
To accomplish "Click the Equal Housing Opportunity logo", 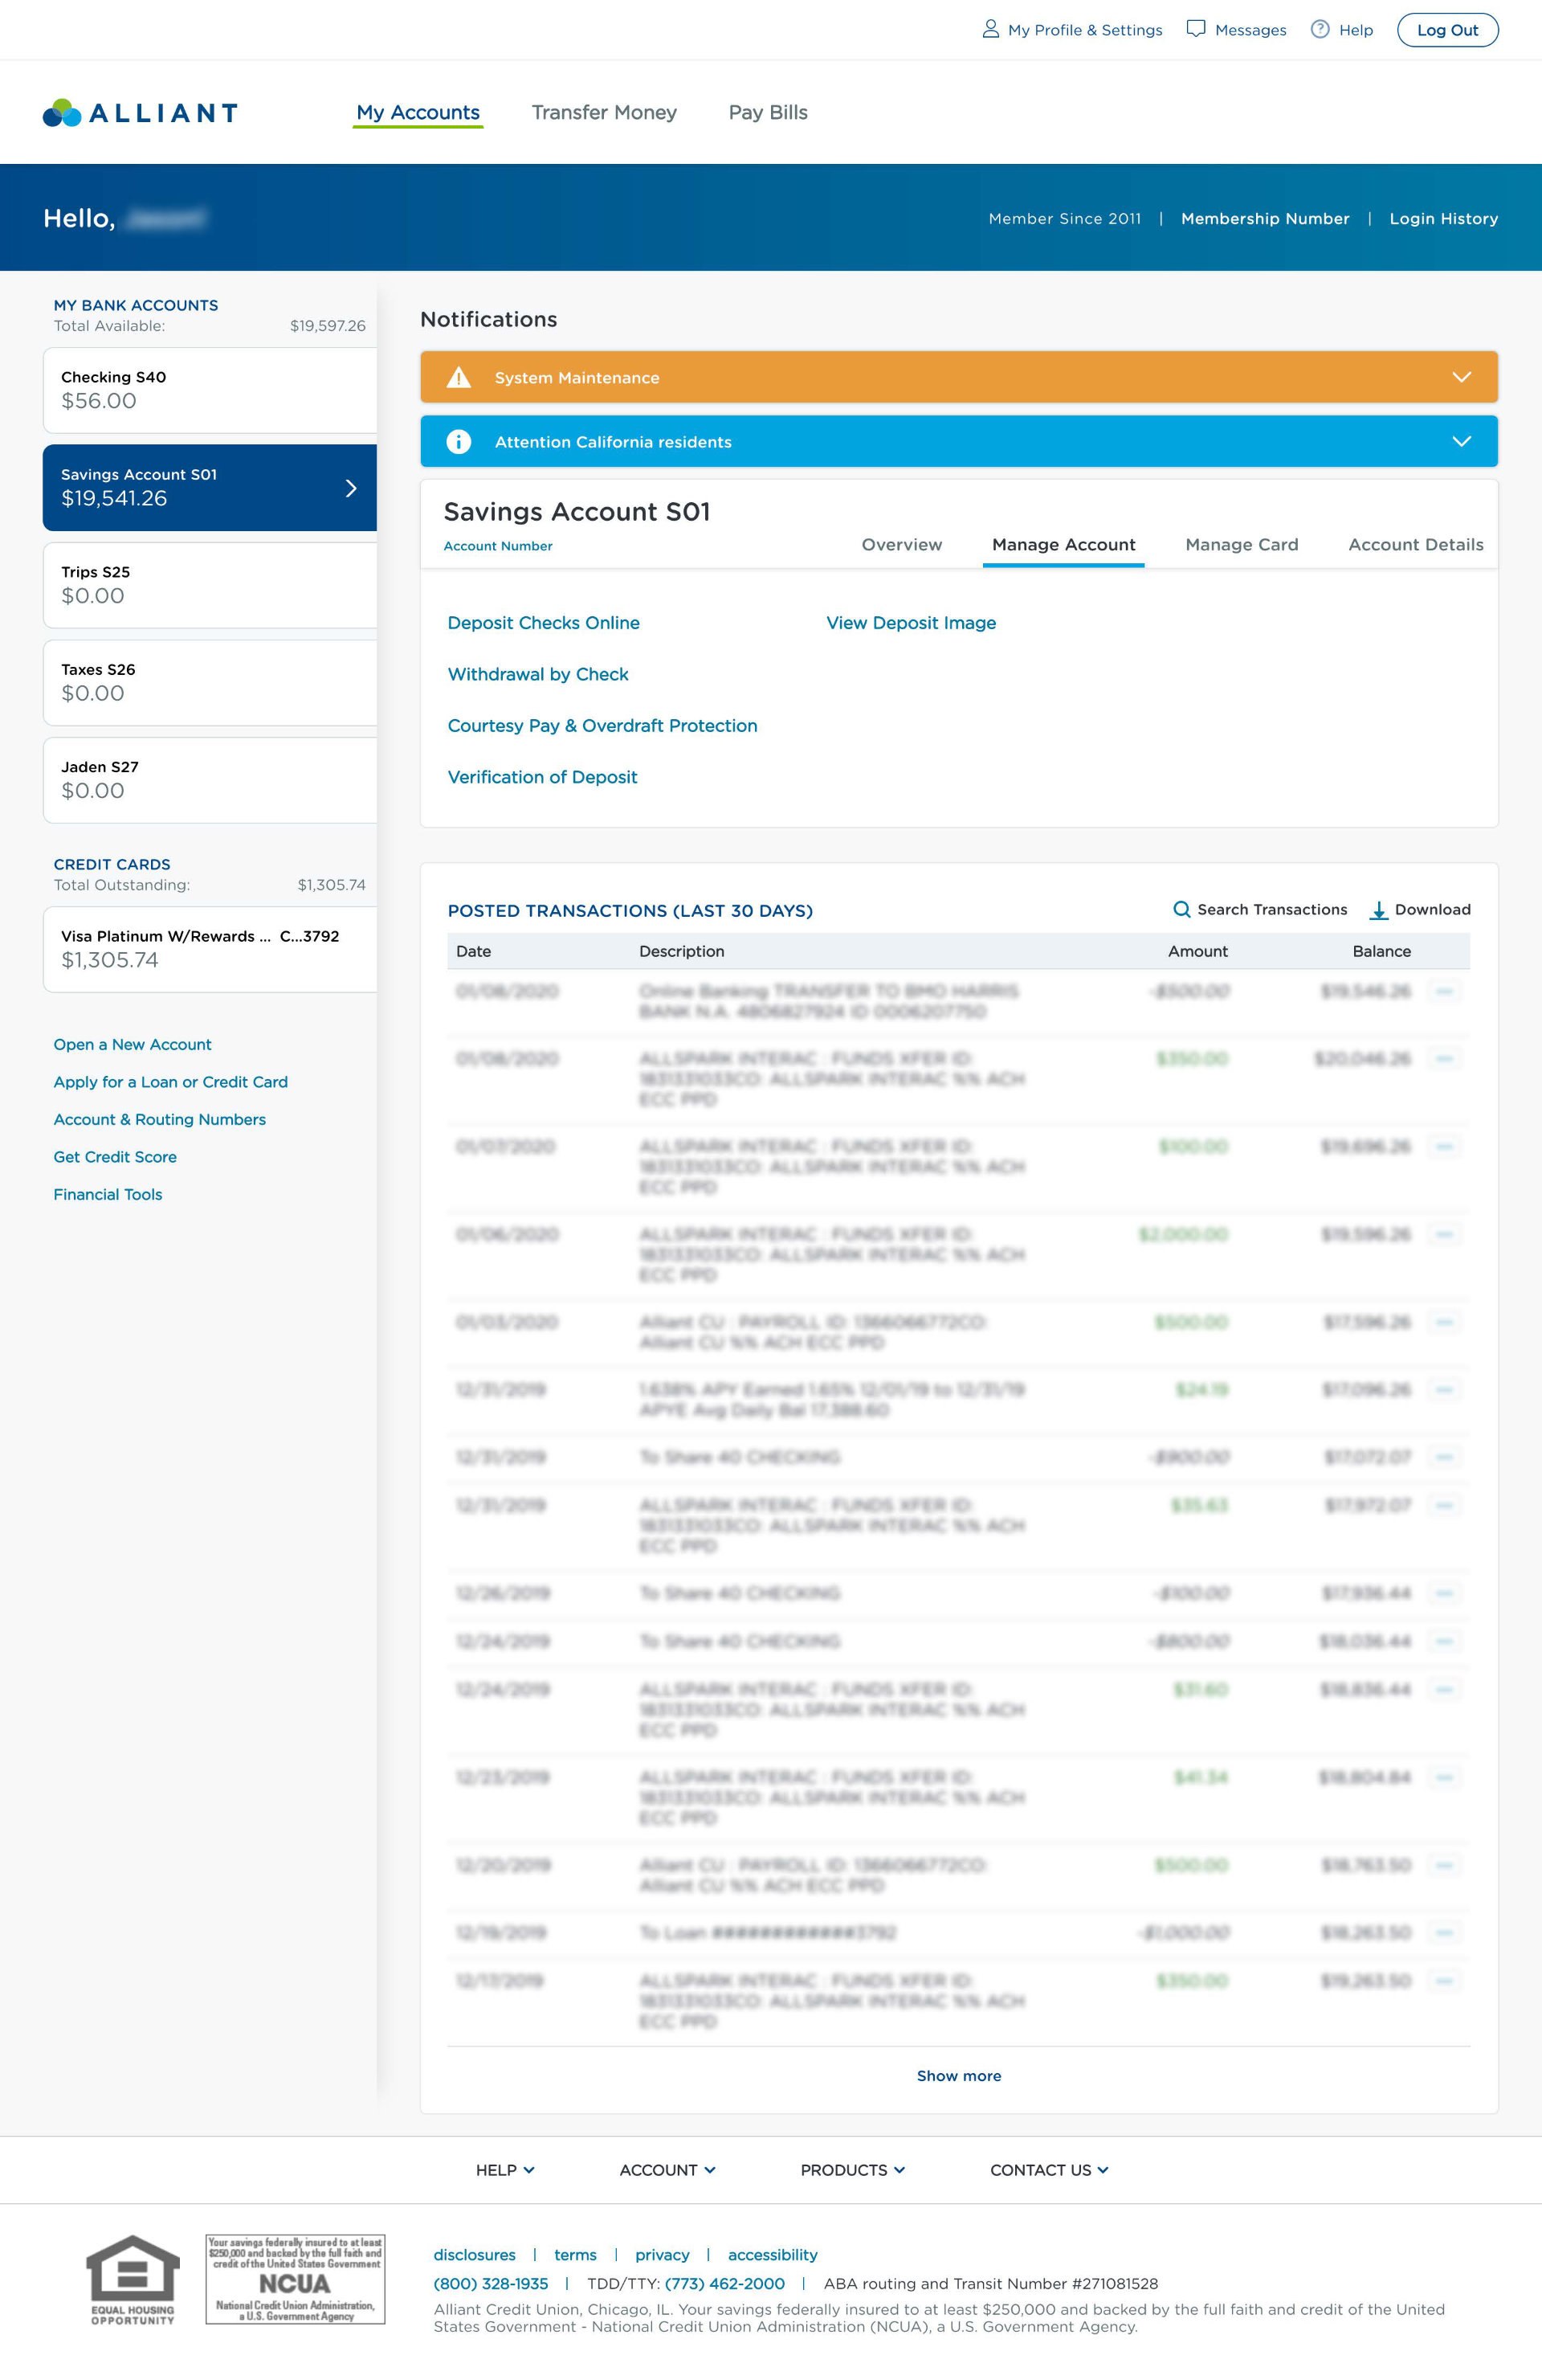I will tap(133, 2279).
